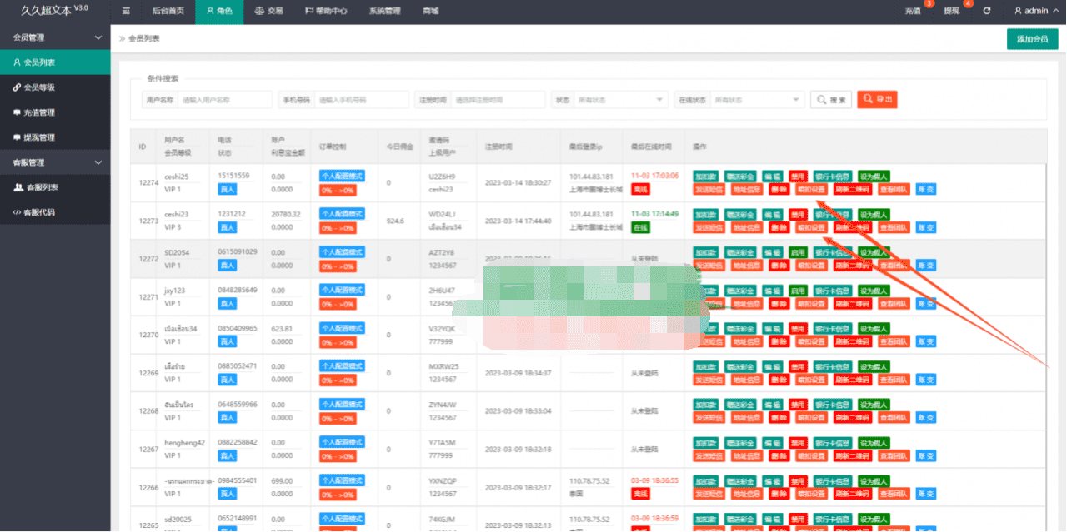The image size is (1067, 532).
Task: Click 启用 to enable user SD2054
Action: pos(799,252)
